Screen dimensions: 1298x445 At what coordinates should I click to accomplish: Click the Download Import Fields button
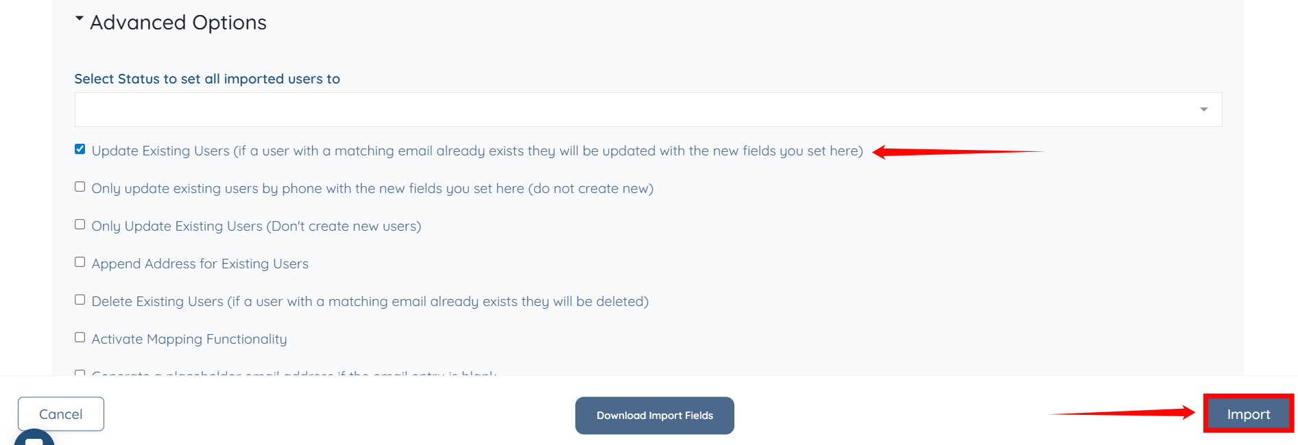(654, 416)
